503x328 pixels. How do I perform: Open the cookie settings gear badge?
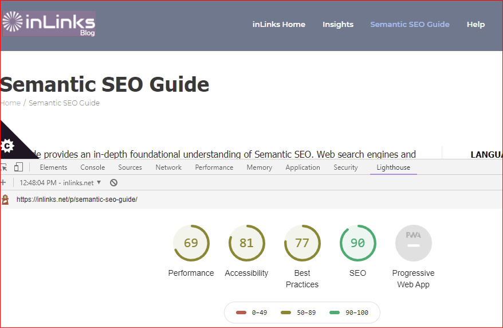[7, 146]
